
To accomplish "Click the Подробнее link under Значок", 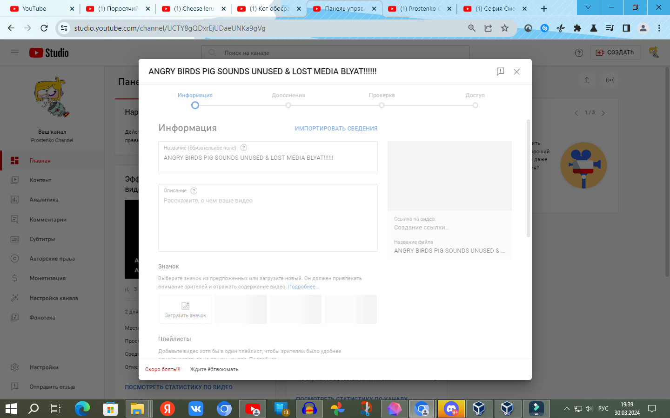I will tap(303, 287).
